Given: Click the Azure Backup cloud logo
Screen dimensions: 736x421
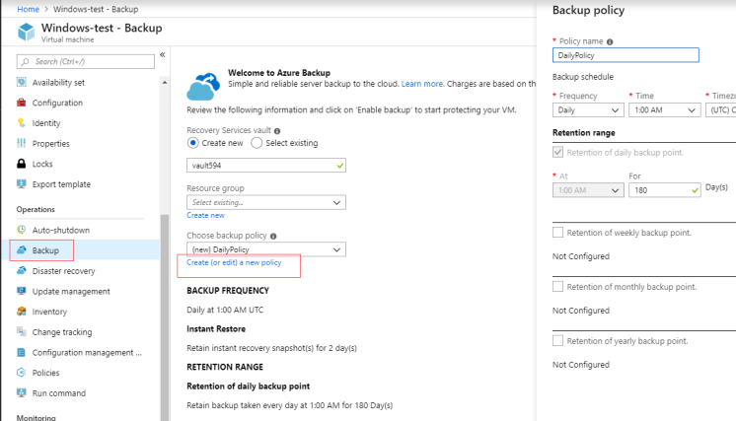Looking at the screenshot, I should click(203, 87).
